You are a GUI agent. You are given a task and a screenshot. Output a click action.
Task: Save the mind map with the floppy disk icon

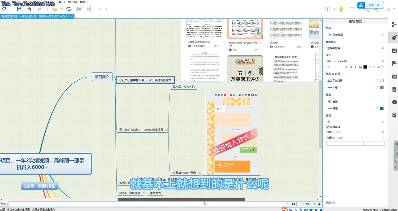(19, 9)
